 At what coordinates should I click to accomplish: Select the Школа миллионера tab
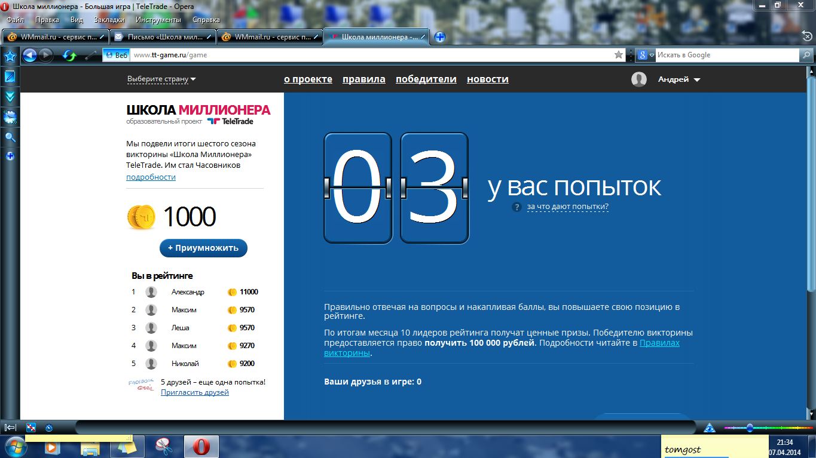point(377,37)
